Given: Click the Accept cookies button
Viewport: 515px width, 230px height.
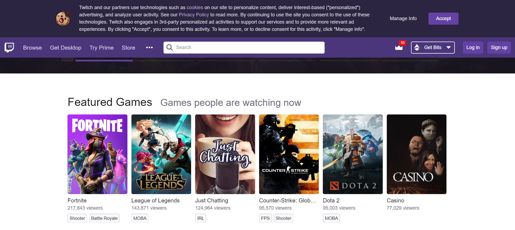Looking at the screenshot, I should pos(444,18).
